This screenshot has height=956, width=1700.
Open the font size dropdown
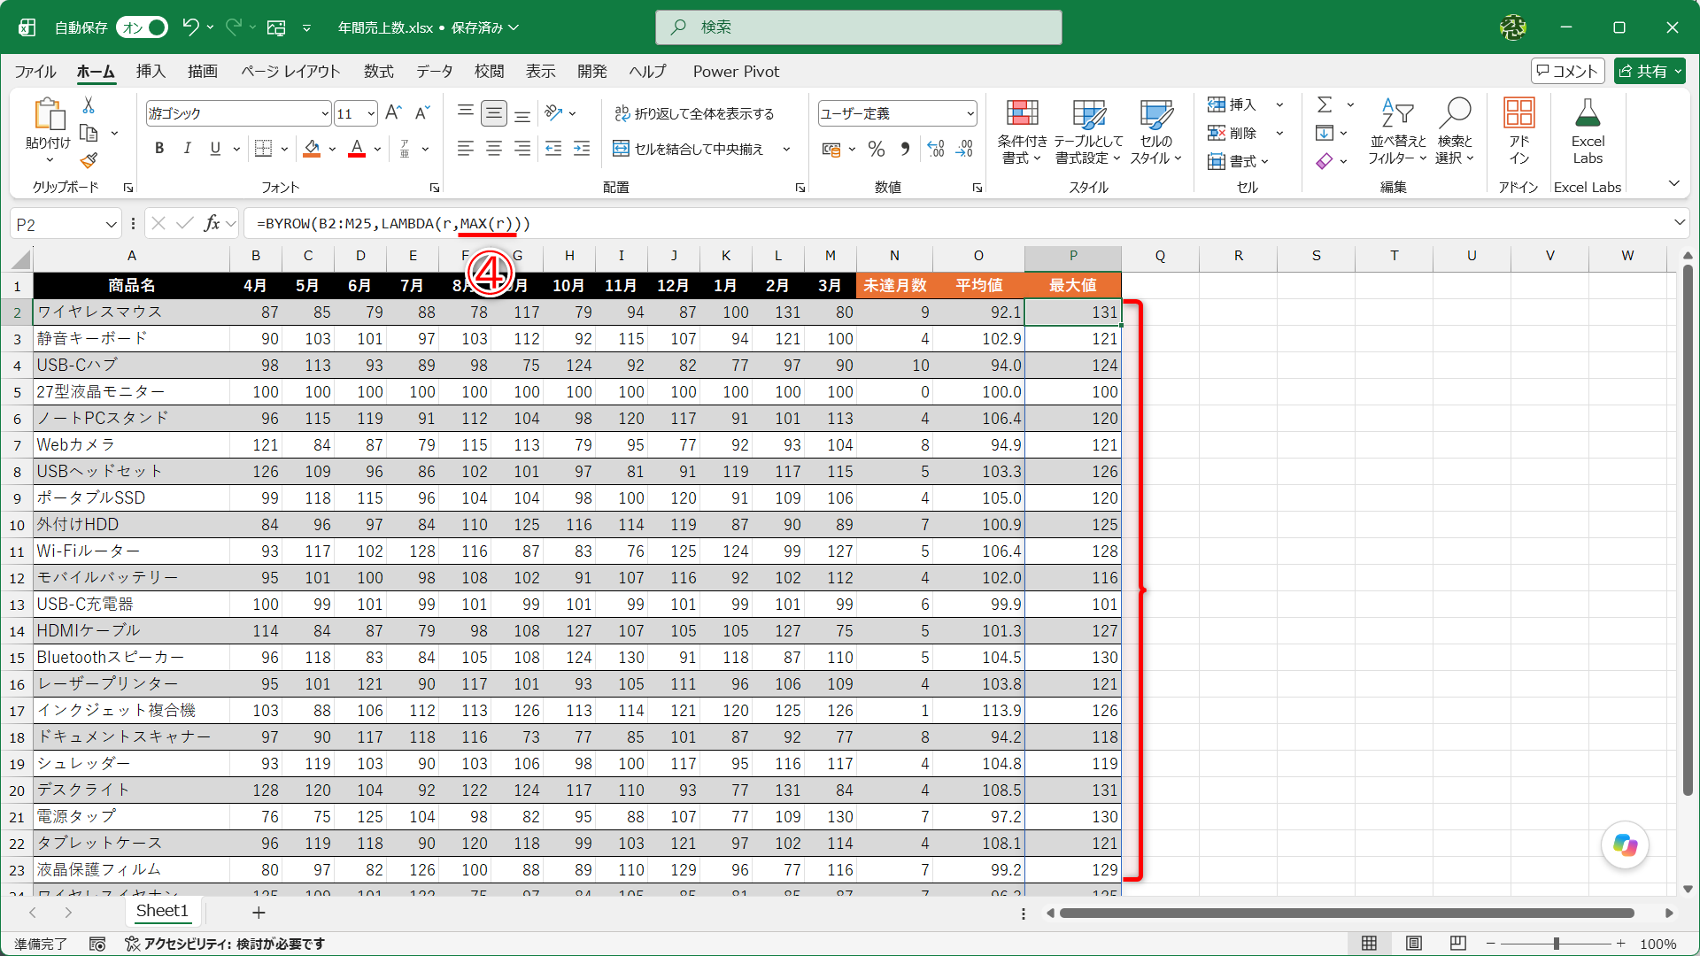pos(371,113)
